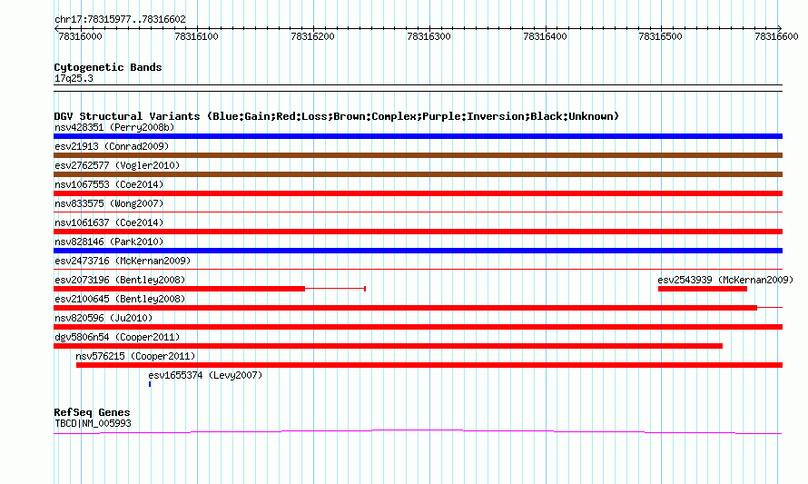Click the chr17:78315977..78316602 coordinate label
This screenshot has height=484, width=808.
point(120,20)
